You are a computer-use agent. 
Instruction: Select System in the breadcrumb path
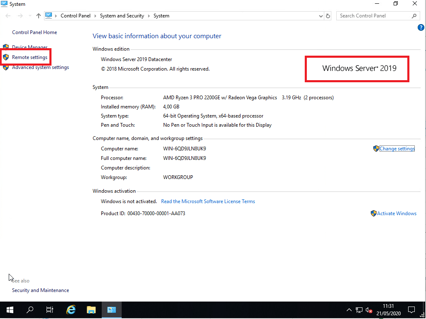(x=162, y=16)
